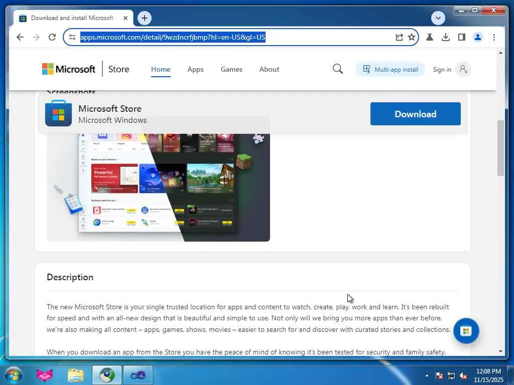The image size is (514, 385).
Task: Open the Games navigation tab
Action: tap(231, 69)
